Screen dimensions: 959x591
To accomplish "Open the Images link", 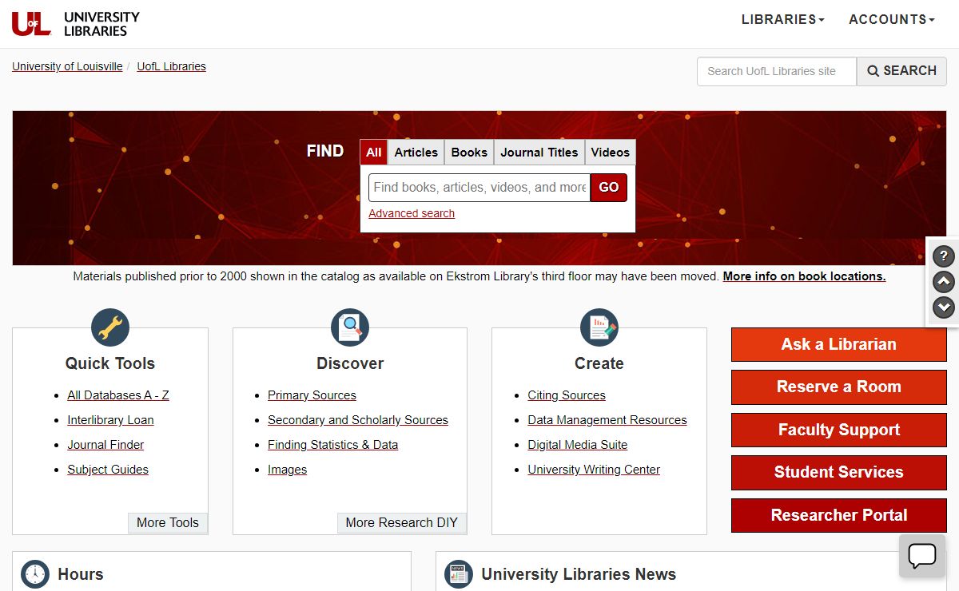I will click(287, 470).
